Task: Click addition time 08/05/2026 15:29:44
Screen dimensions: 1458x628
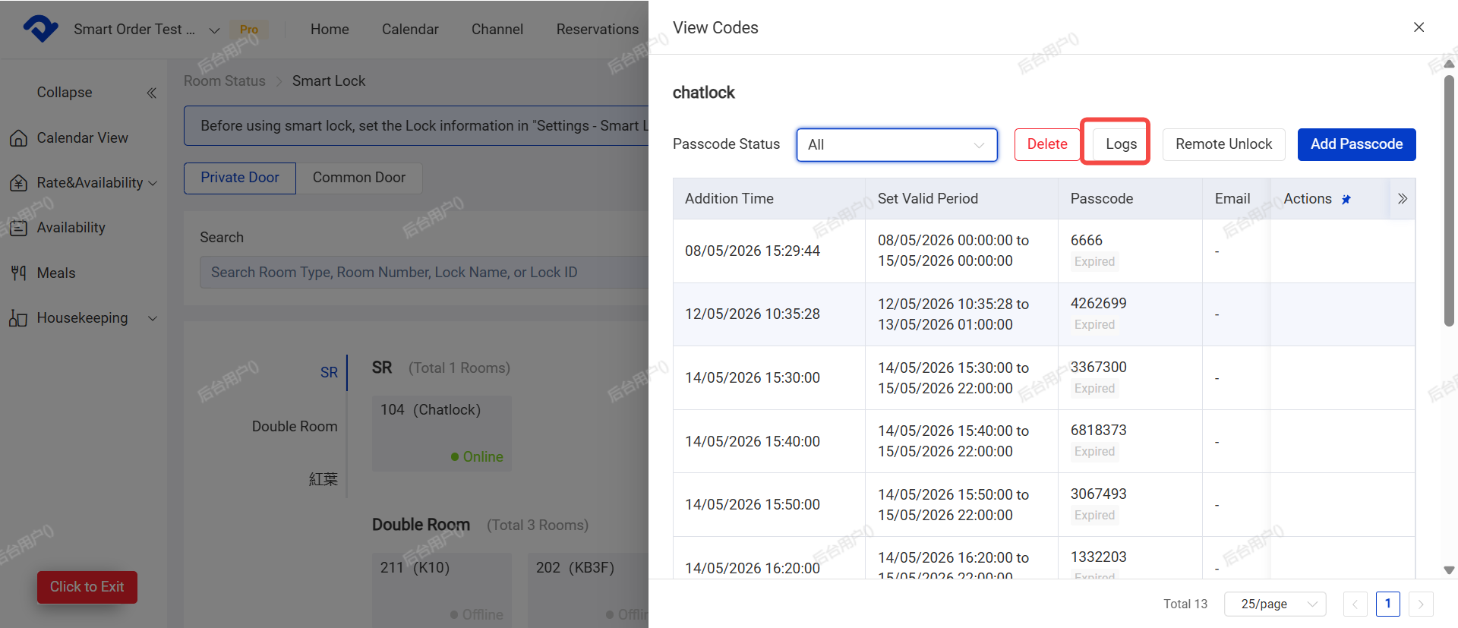Action: point(752,251)
